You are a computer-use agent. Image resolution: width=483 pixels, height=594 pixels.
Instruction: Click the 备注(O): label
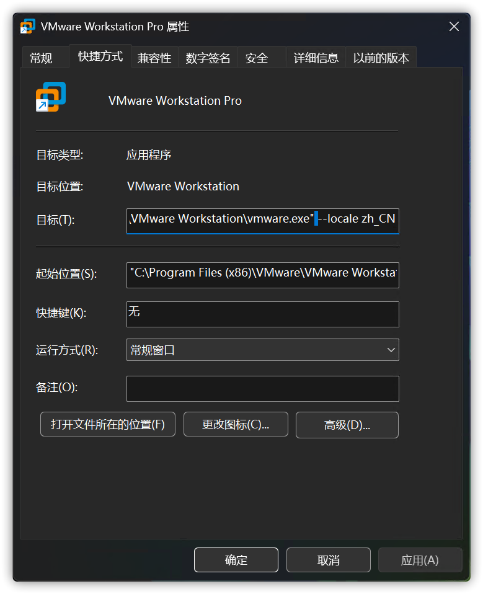tap(56, 387)
